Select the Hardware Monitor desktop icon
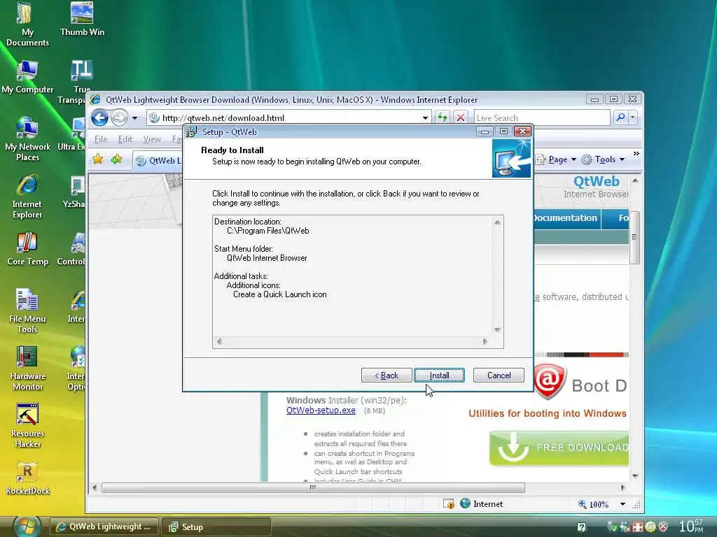The image size is (717, 537). [27, 369]
